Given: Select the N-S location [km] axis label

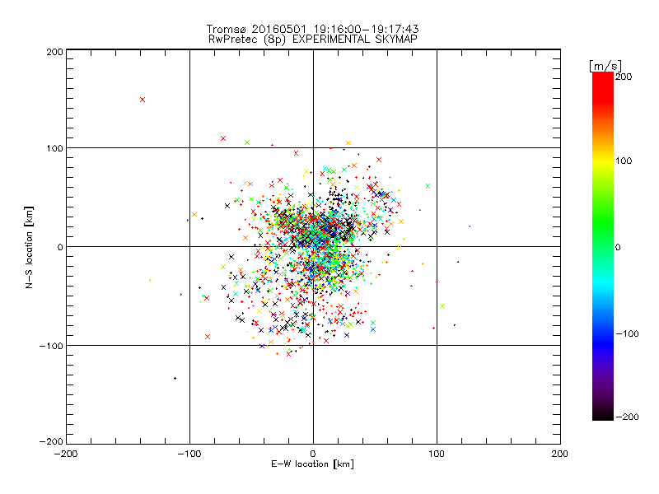Looking at the screenshot, I should (x=29, y=248).
